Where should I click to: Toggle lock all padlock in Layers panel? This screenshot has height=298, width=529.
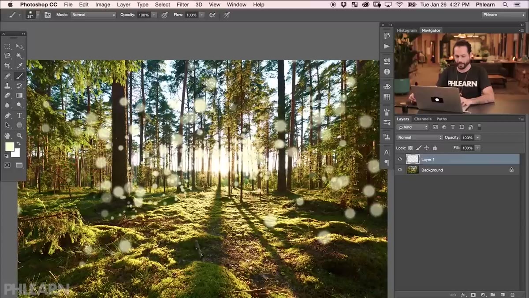pos(435,148)
